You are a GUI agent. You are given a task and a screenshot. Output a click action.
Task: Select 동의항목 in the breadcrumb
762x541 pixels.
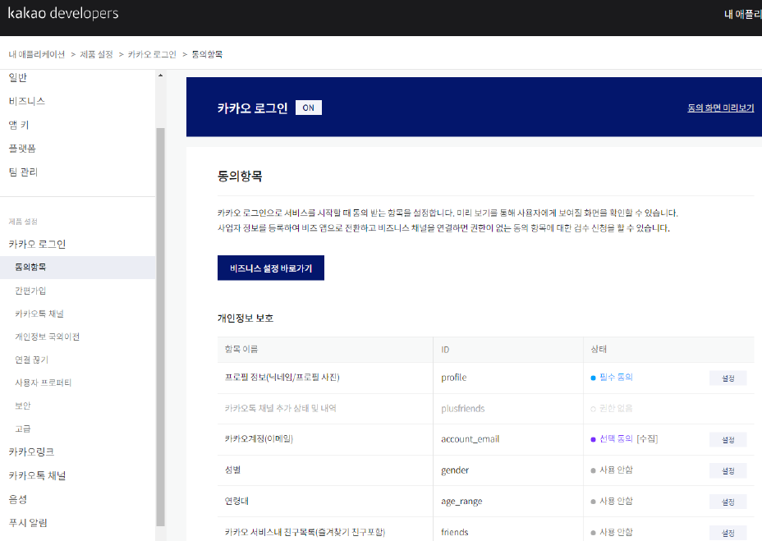tap(207, 54)
